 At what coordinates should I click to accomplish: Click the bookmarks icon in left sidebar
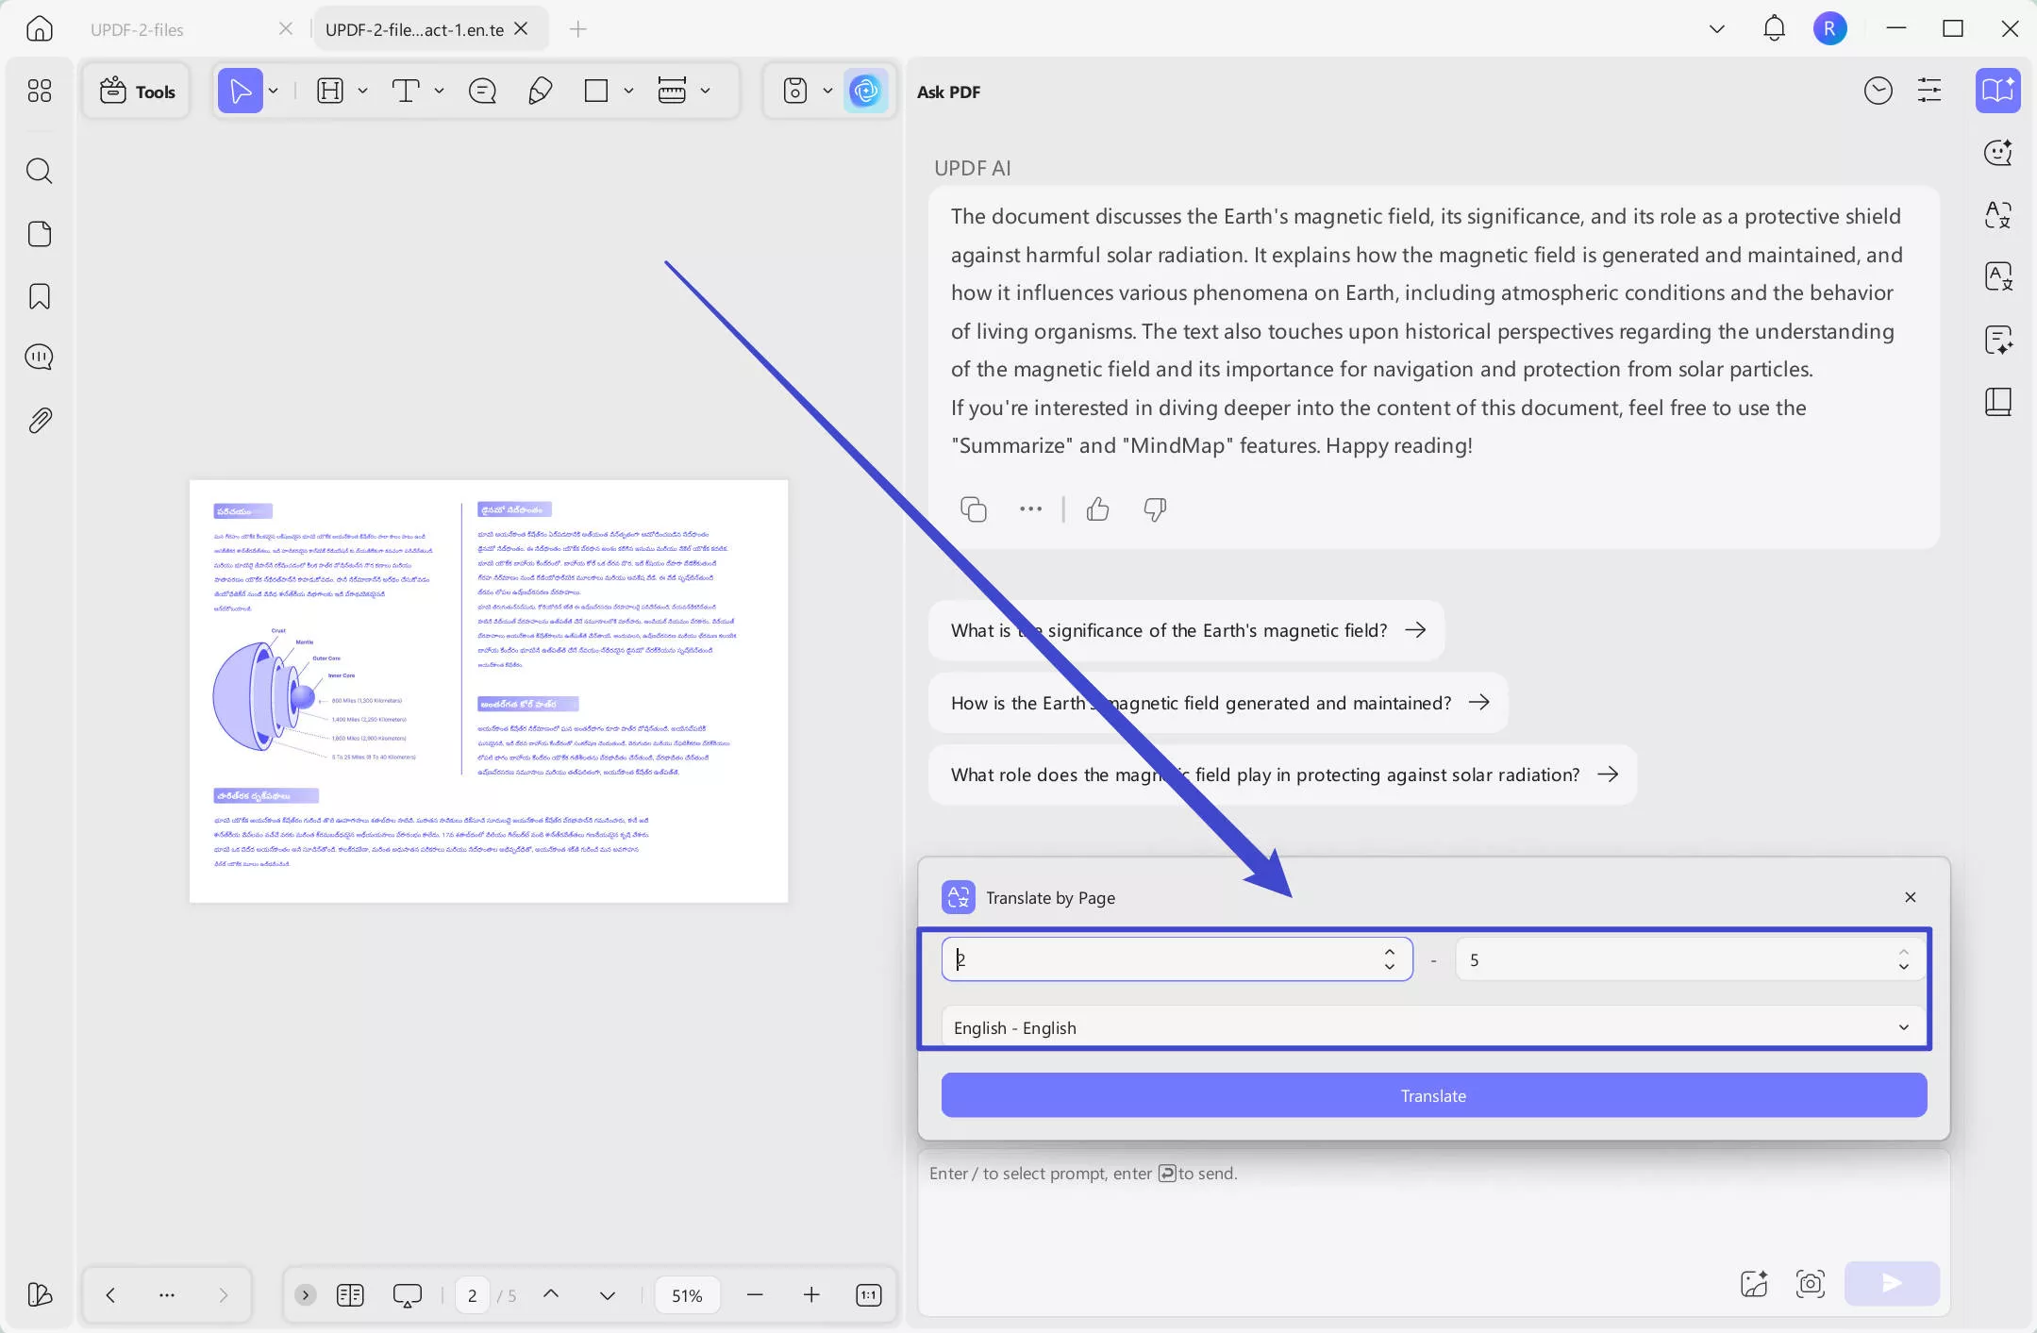point(40,295)
